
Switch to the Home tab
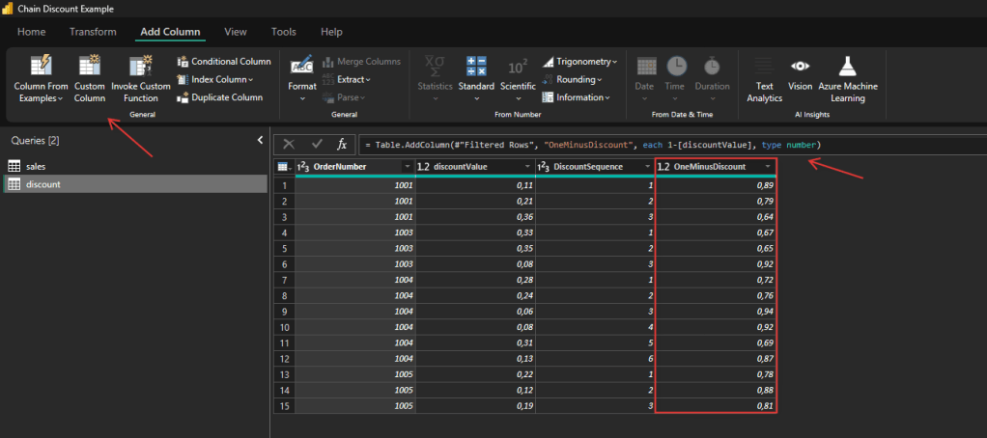31,32
